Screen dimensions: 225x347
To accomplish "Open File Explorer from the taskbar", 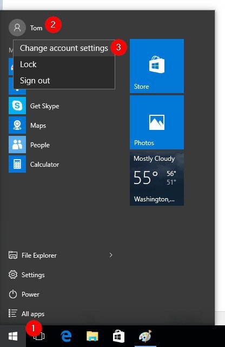I will [92, 336].
